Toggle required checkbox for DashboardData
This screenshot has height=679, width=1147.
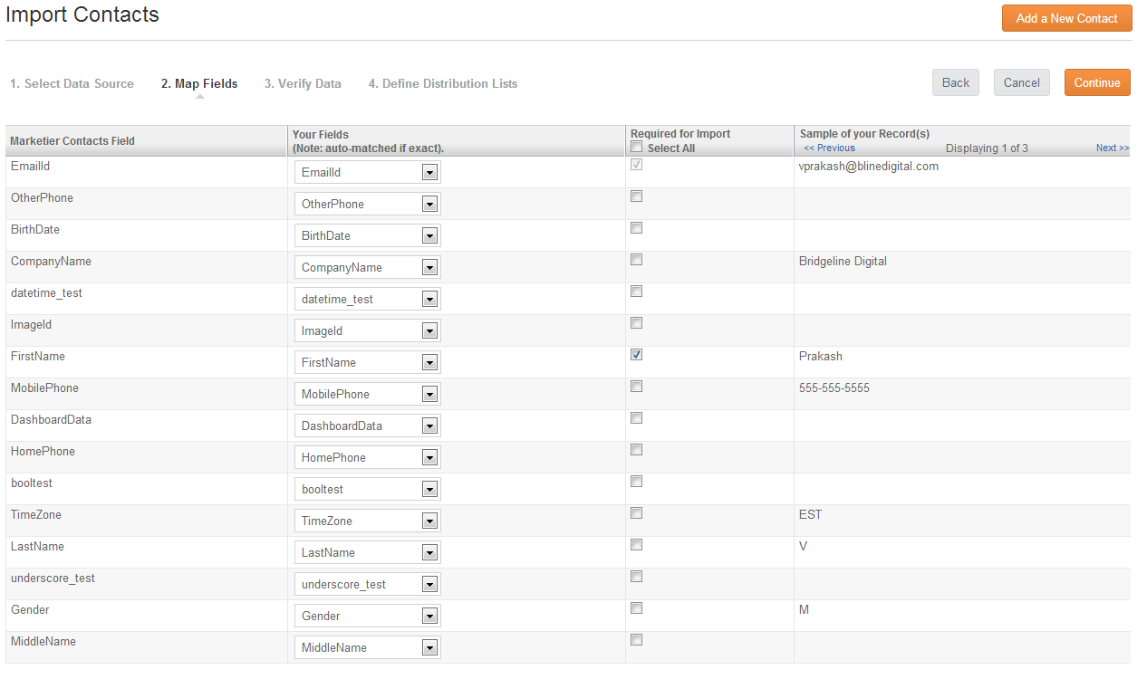pos(637,418)
